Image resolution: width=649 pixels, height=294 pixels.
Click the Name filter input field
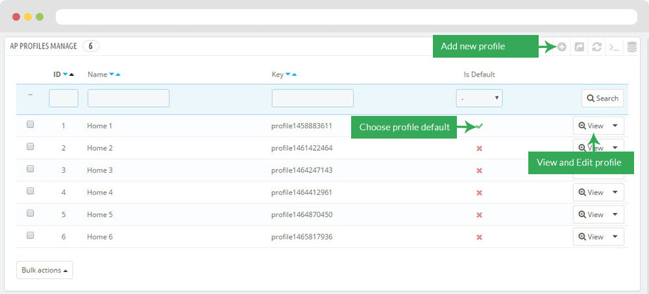(129, 98)
